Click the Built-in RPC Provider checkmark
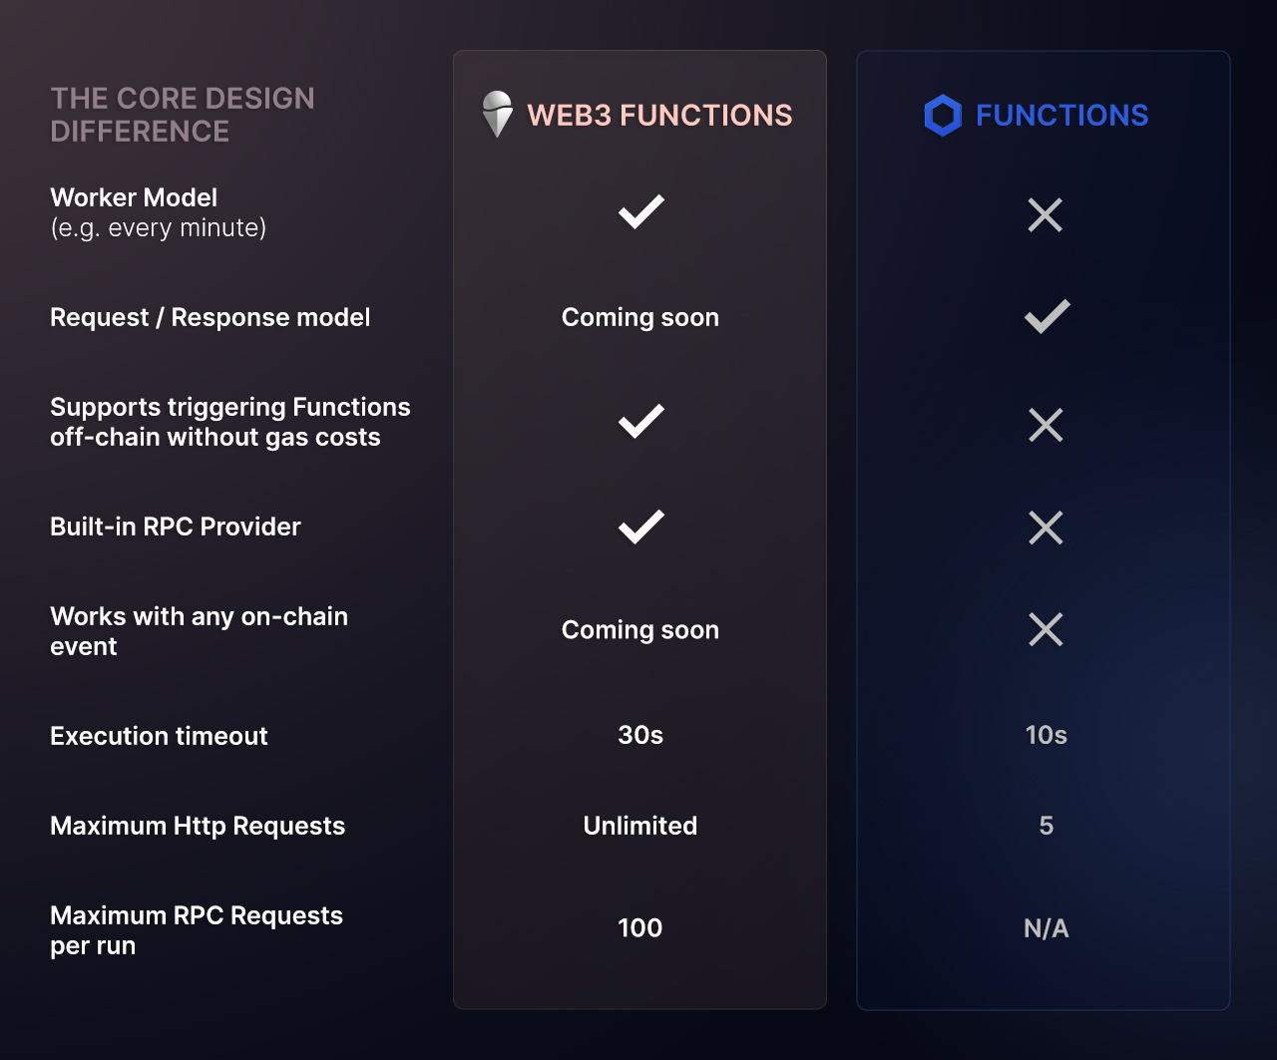 [x=640, y=527]
